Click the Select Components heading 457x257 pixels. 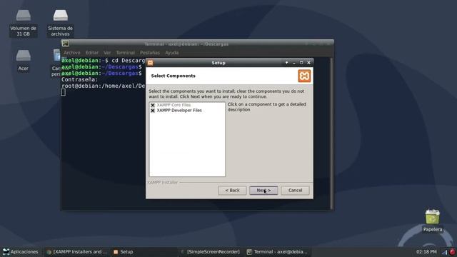click(x=173, y=76)
